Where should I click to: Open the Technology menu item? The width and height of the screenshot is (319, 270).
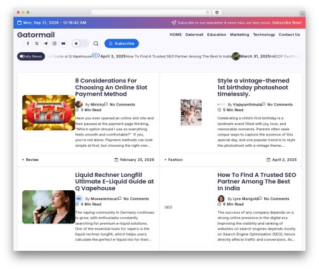[x=264, y=34]
